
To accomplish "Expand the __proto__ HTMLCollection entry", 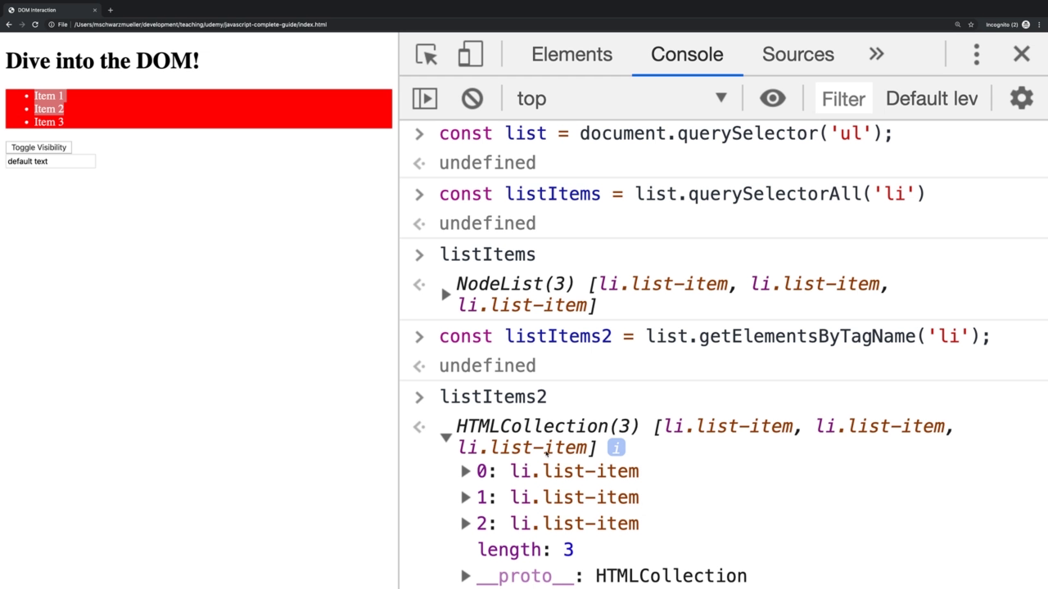I will point(465,576).
